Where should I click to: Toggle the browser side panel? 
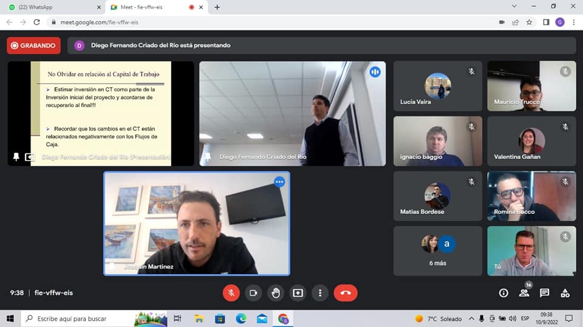click(546, 22)
